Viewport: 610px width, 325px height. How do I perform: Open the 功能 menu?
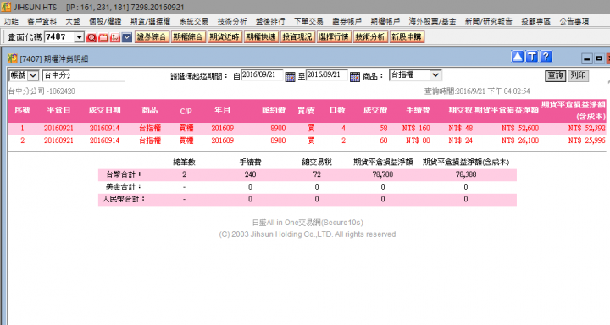click(11, 21)
